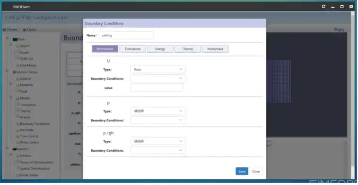This screenshot has height=185, width=358.
Task: Select Write Control in the tree
Action: 30,142
